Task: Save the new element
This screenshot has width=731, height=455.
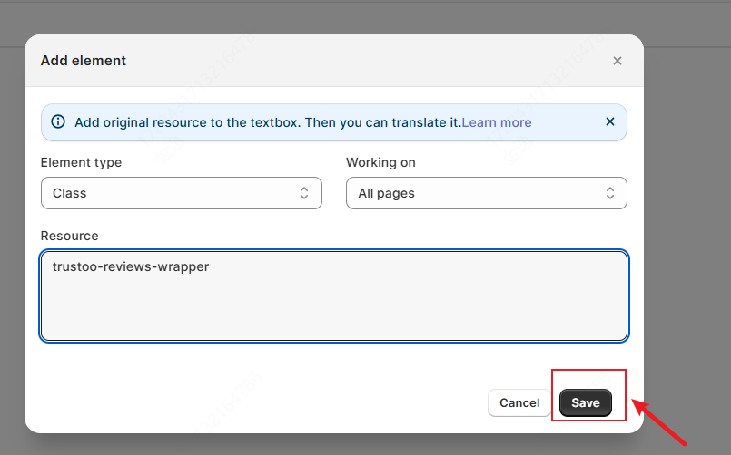Action: click(586, 402)
